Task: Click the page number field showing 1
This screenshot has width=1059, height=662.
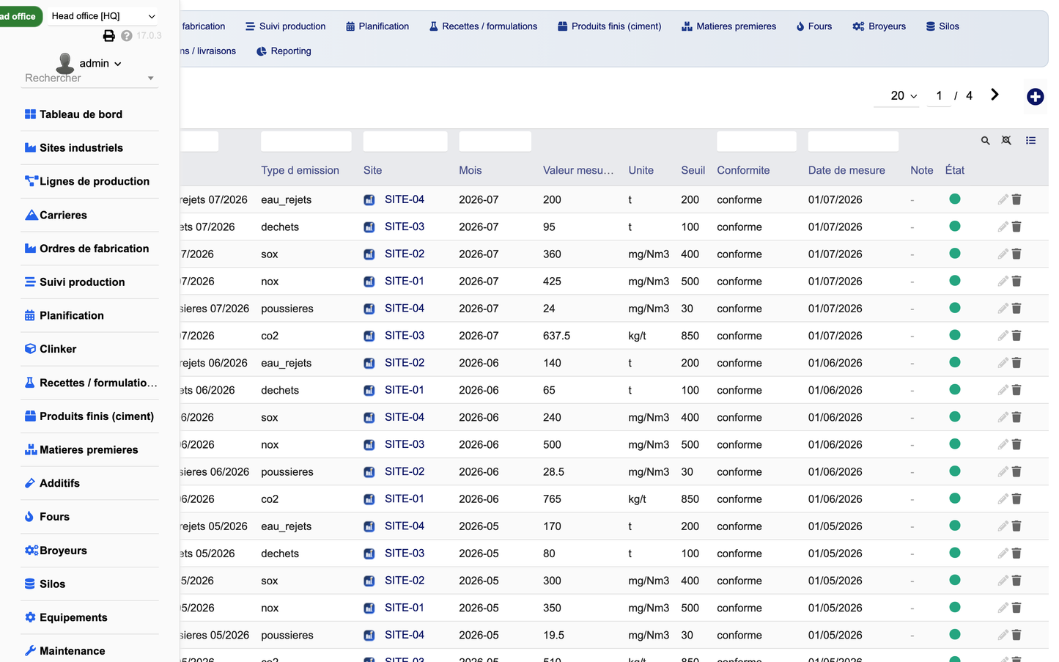Action: tap(939, 96)
